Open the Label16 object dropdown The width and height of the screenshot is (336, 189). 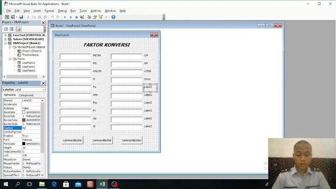(x=43, y=89)
